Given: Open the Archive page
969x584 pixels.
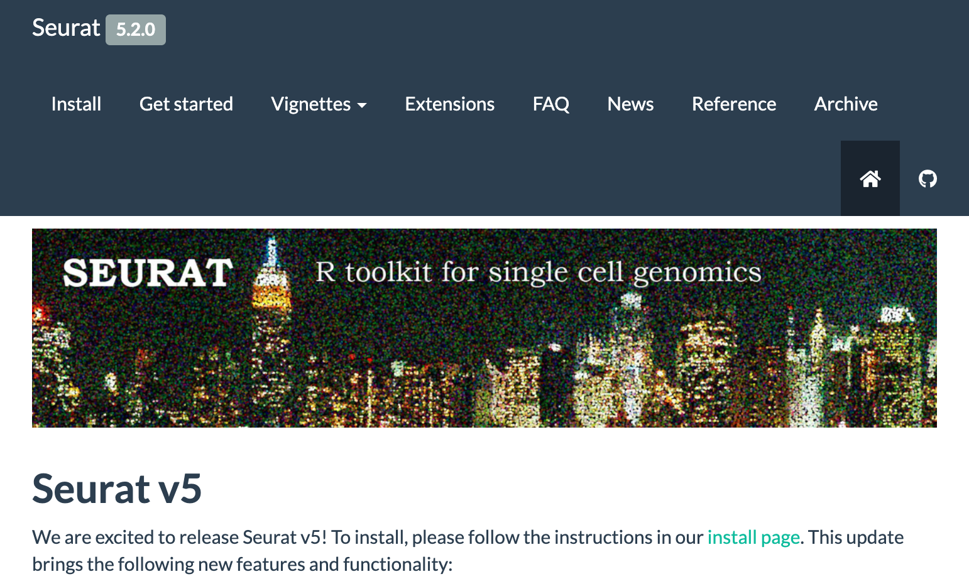Looking at the screenshot, I should (845, 104).
